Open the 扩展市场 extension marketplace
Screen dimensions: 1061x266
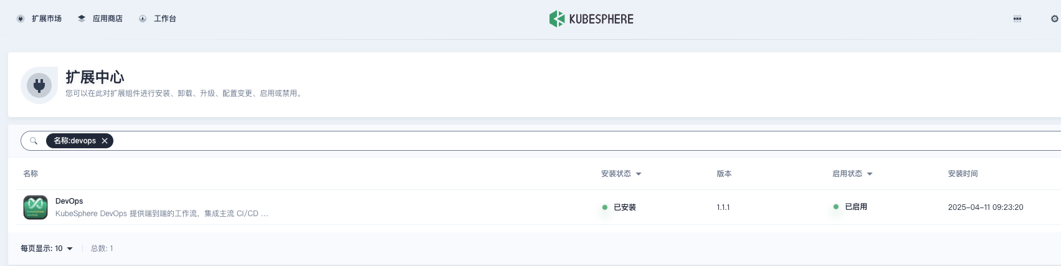[x=39, y=19]
